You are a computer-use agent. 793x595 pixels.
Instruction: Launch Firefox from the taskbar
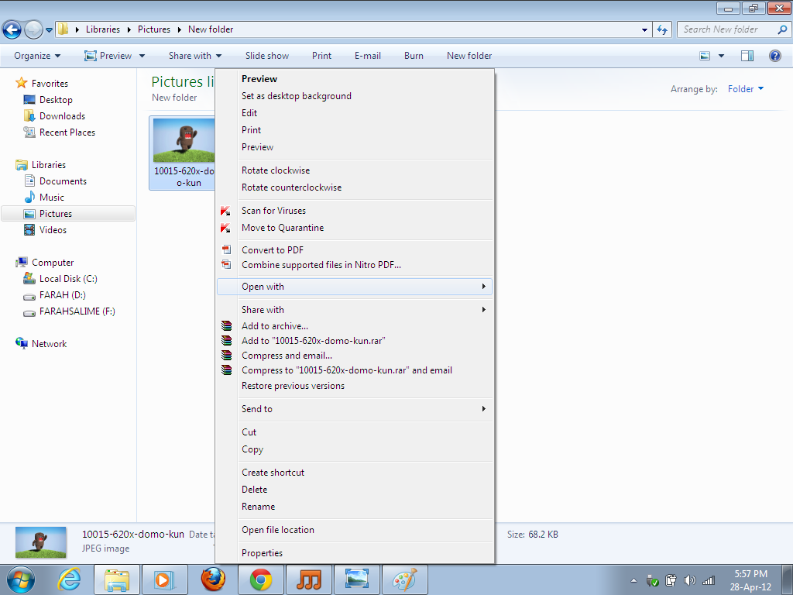pyautogui.click(x=213, y=580)
